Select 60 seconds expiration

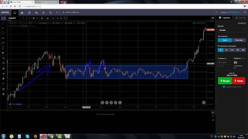pos(226,50)
